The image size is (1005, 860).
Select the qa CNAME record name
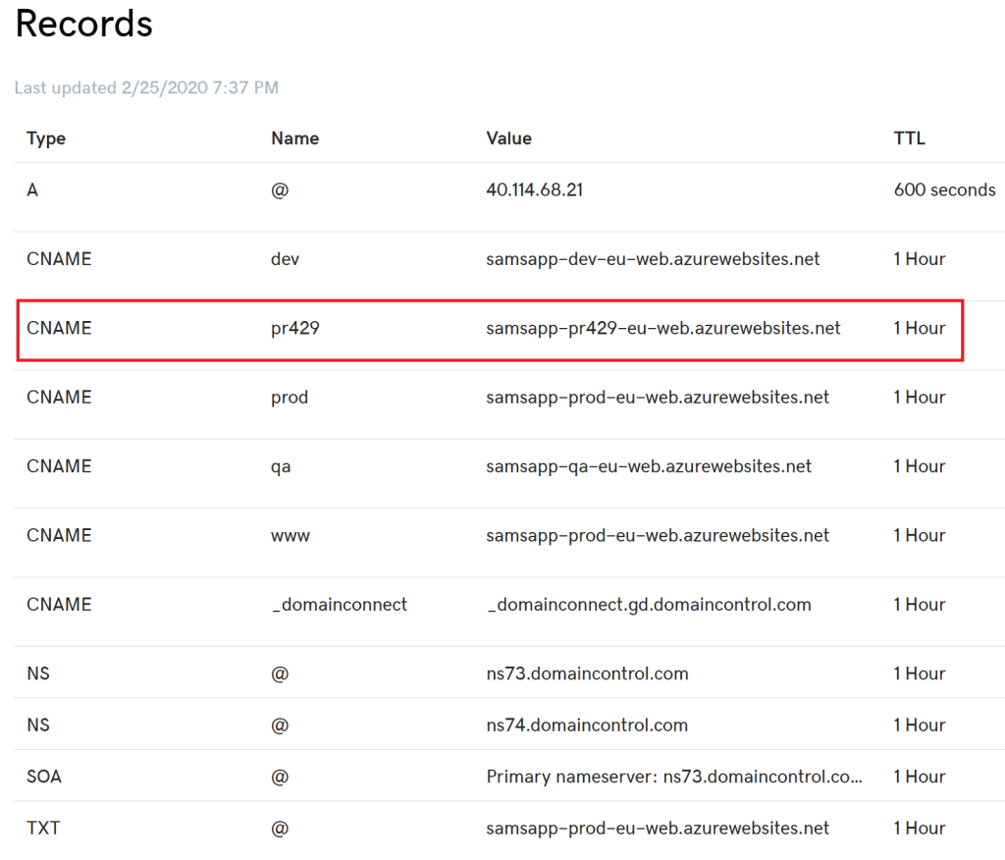[x=281, y=466]
